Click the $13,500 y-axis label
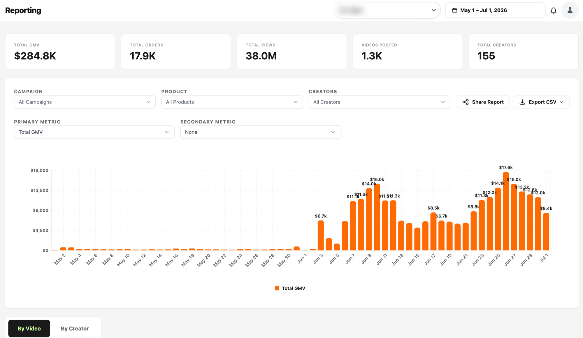Viewport: 583px width, 338px height. [x=39, y=190]
